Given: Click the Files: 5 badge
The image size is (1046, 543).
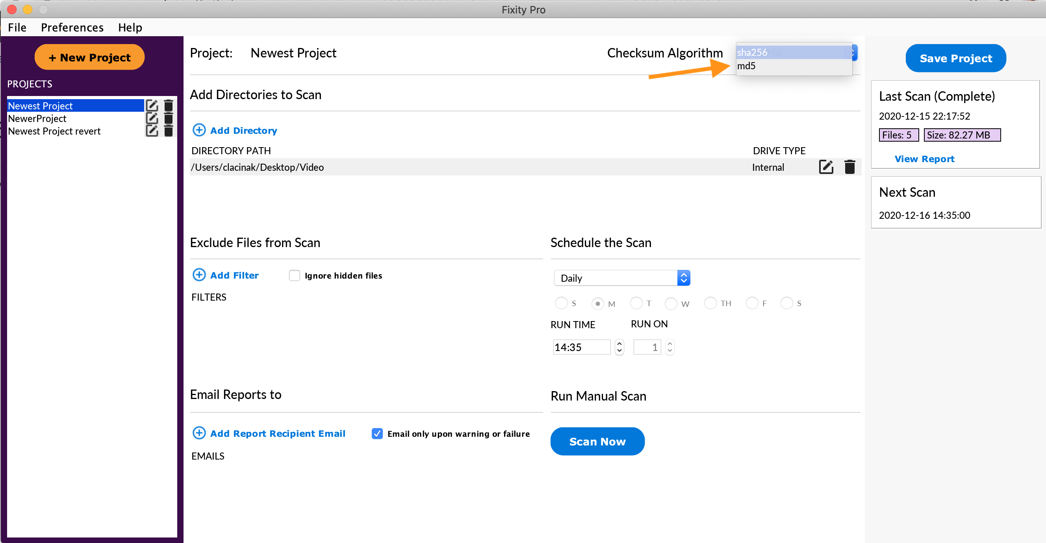Looking at the screenshot, I should pyautogui.click(x=899, y=135).
